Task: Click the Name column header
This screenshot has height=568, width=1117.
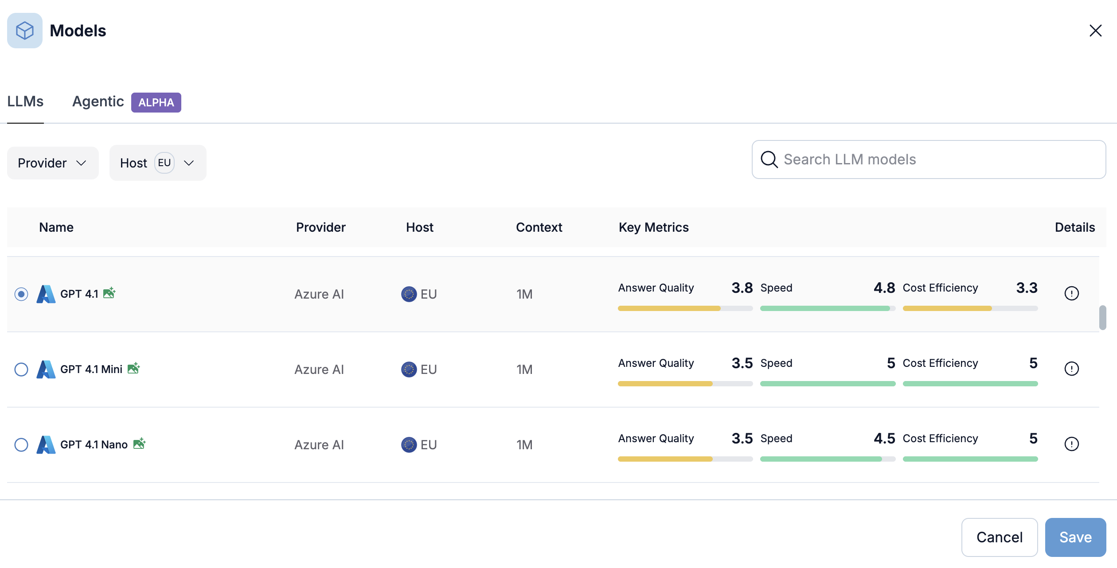Action: pyautogui.click(x=56, y=227)
